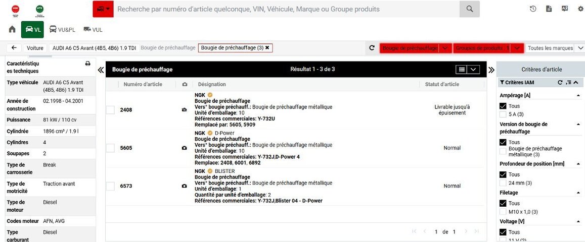Image resolution: width=585 pixels, height=242 pixels.
Task: Remove the Bougie de préchauffage (3) filter
Action: coord(267,48)
